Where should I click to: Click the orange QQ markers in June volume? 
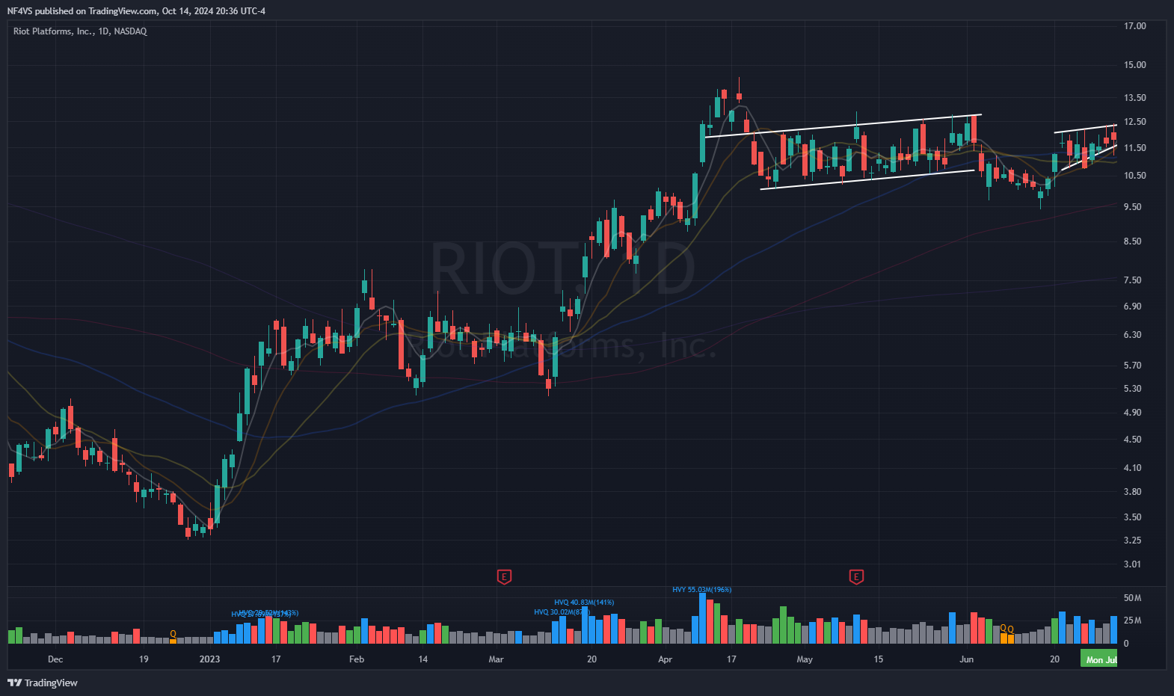(x=1007, y=629)
